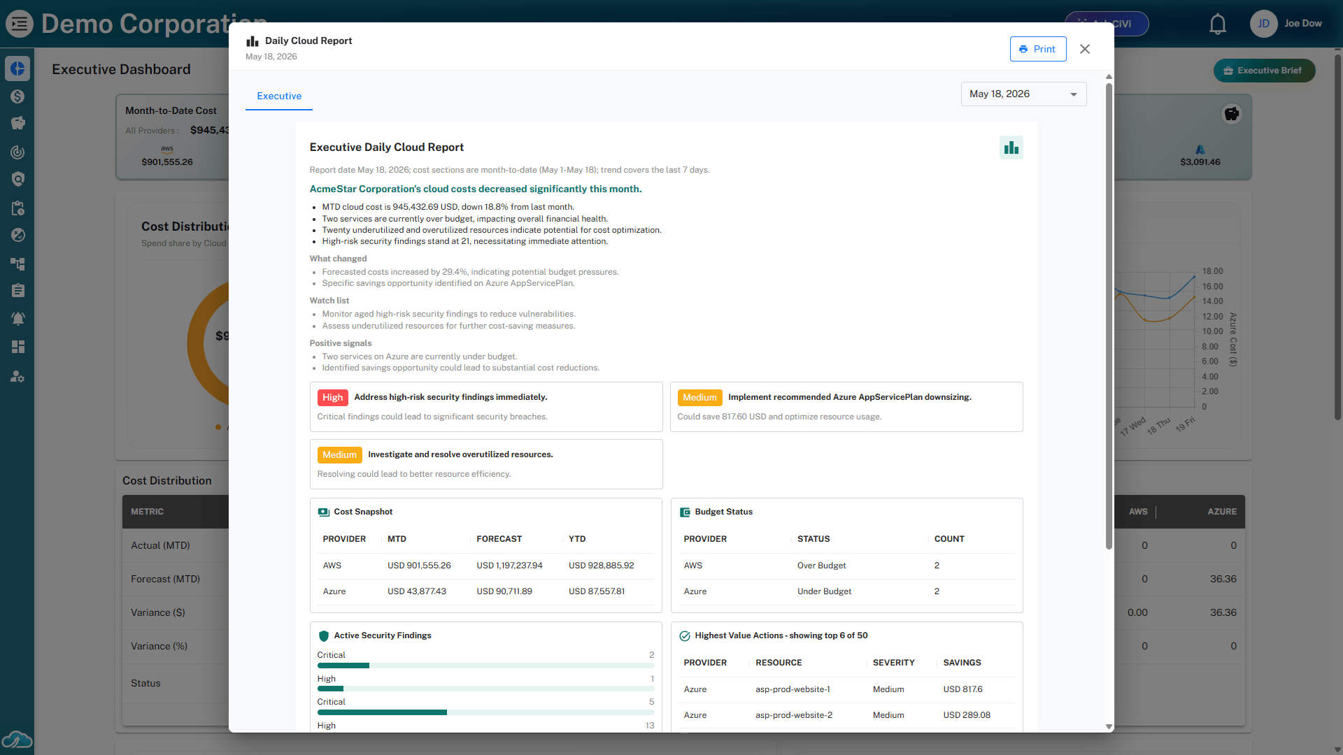
Task: Click the Actual (MTD) metric row in dashboard
Action: (x=176, y=546)
